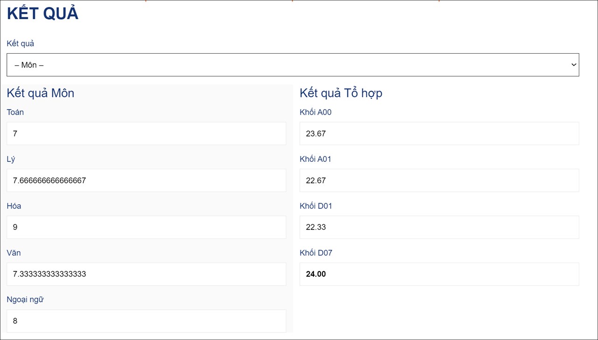The height and width of the screenshot is (340, 598).
Task: Click the Toán label text
Action: click(x=15, y=112)
